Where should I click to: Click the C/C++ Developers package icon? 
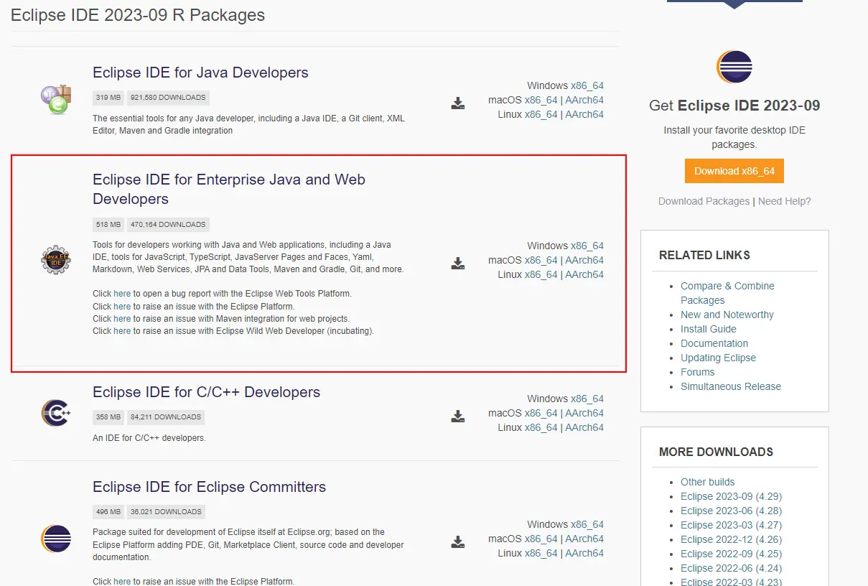55,413
